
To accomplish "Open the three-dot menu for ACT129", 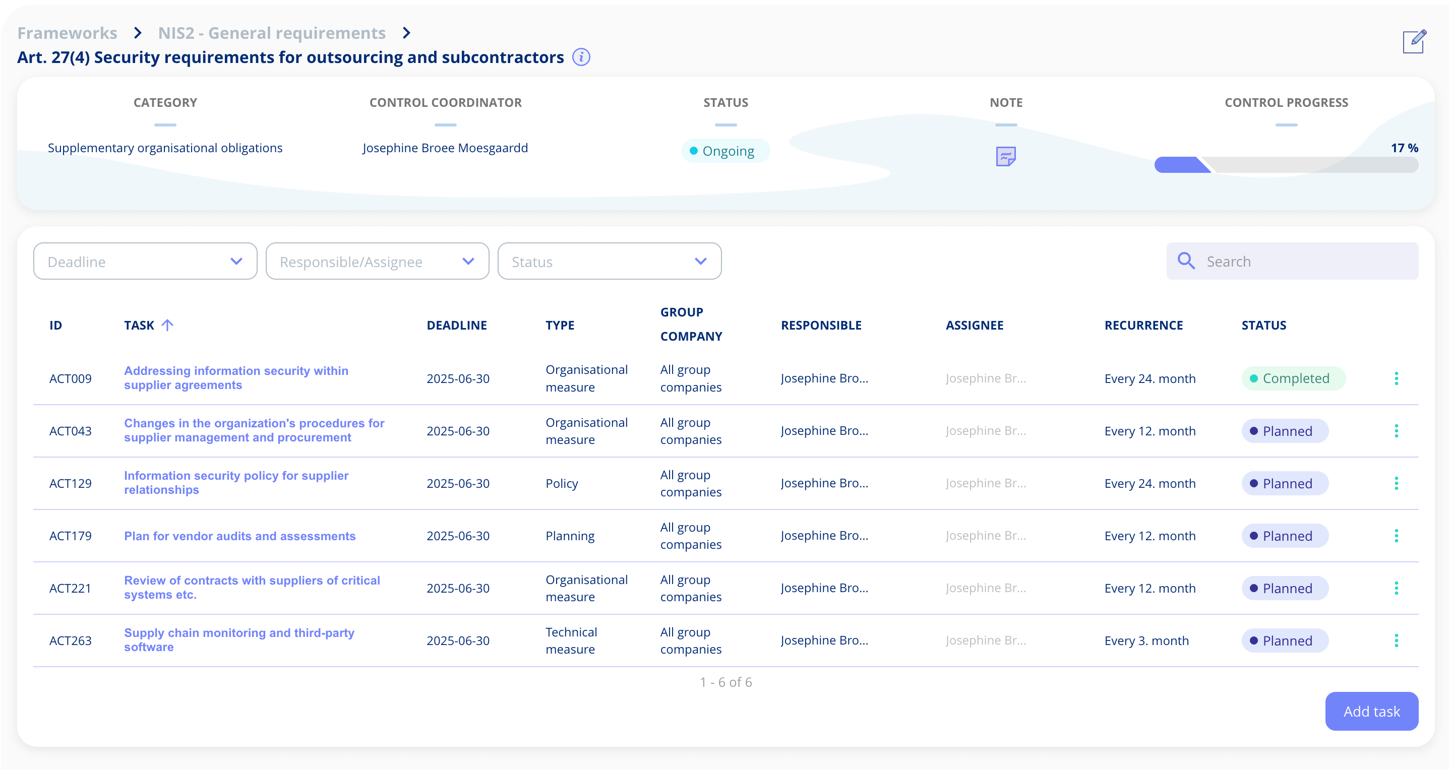I will coord(1396,483).
